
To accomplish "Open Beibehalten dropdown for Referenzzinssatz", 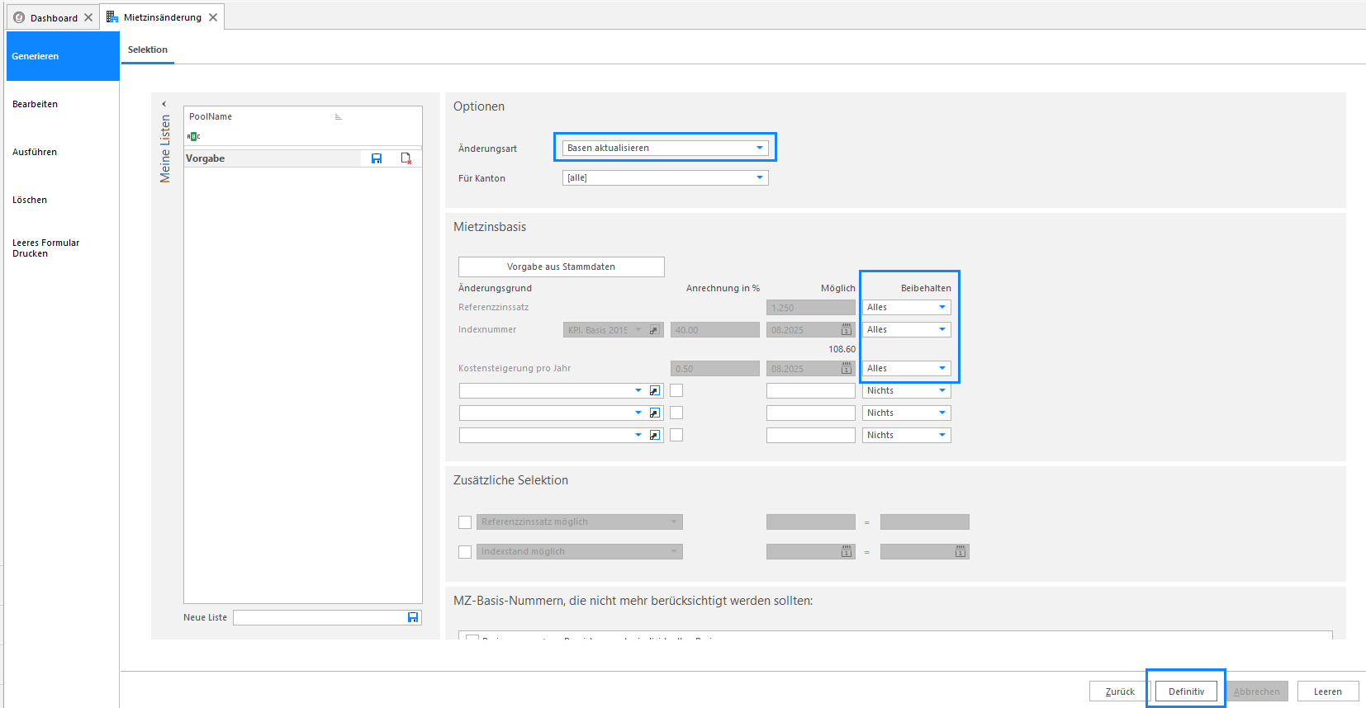I will point(906,307).
